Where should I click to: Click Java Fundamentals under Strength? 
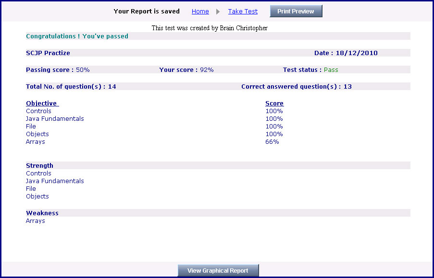tap(55, 181)
